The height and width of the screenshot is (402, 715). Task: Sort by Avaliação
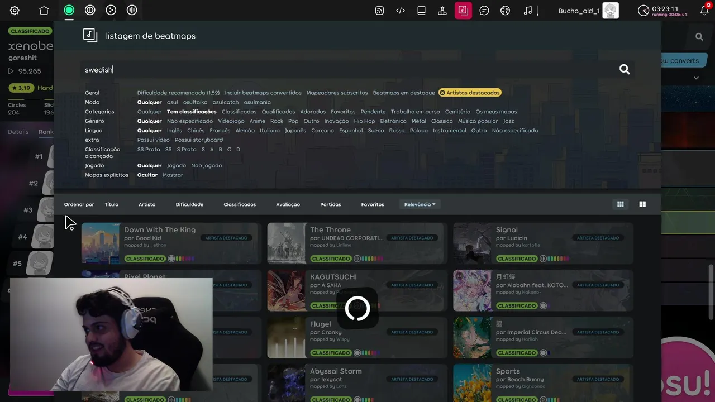pos(288,204)
